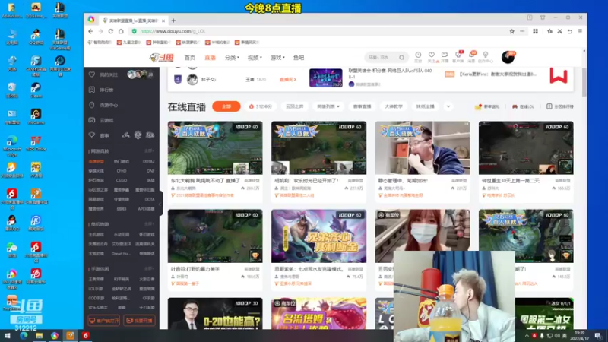This screenshot has width=608, height=342.
Task: Open browser main menu hamburger icon
Action: [580, 31]
